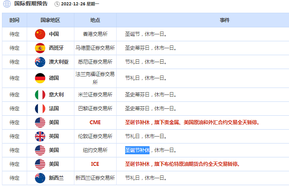The image size is (289, 189).
Task: Click the Germany flag icon
Action: coord(40,78)
